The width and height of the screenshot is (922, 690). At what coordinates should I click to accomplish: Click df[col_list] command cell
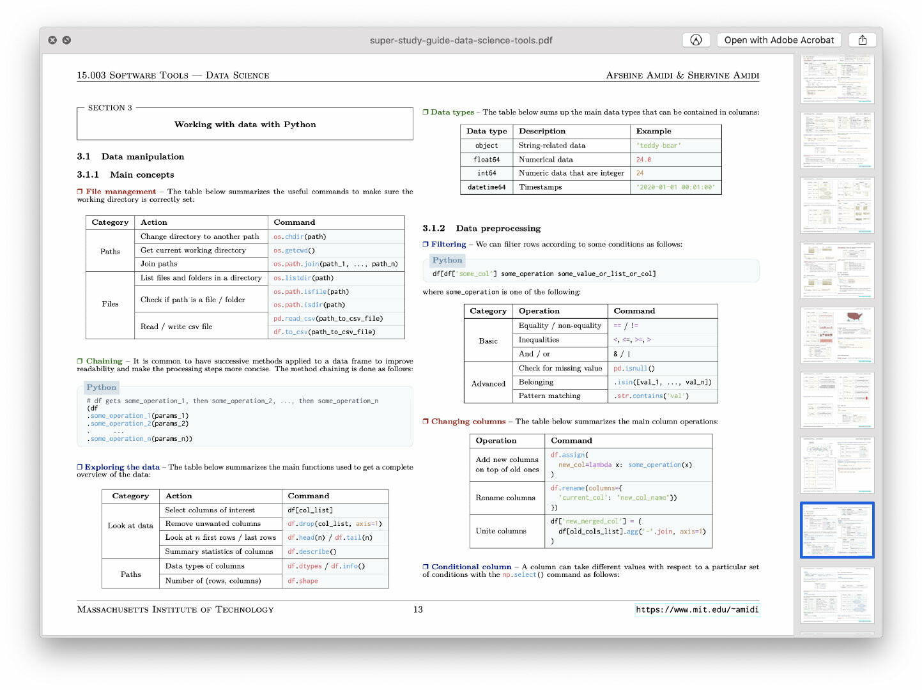(x=335, y=510)
